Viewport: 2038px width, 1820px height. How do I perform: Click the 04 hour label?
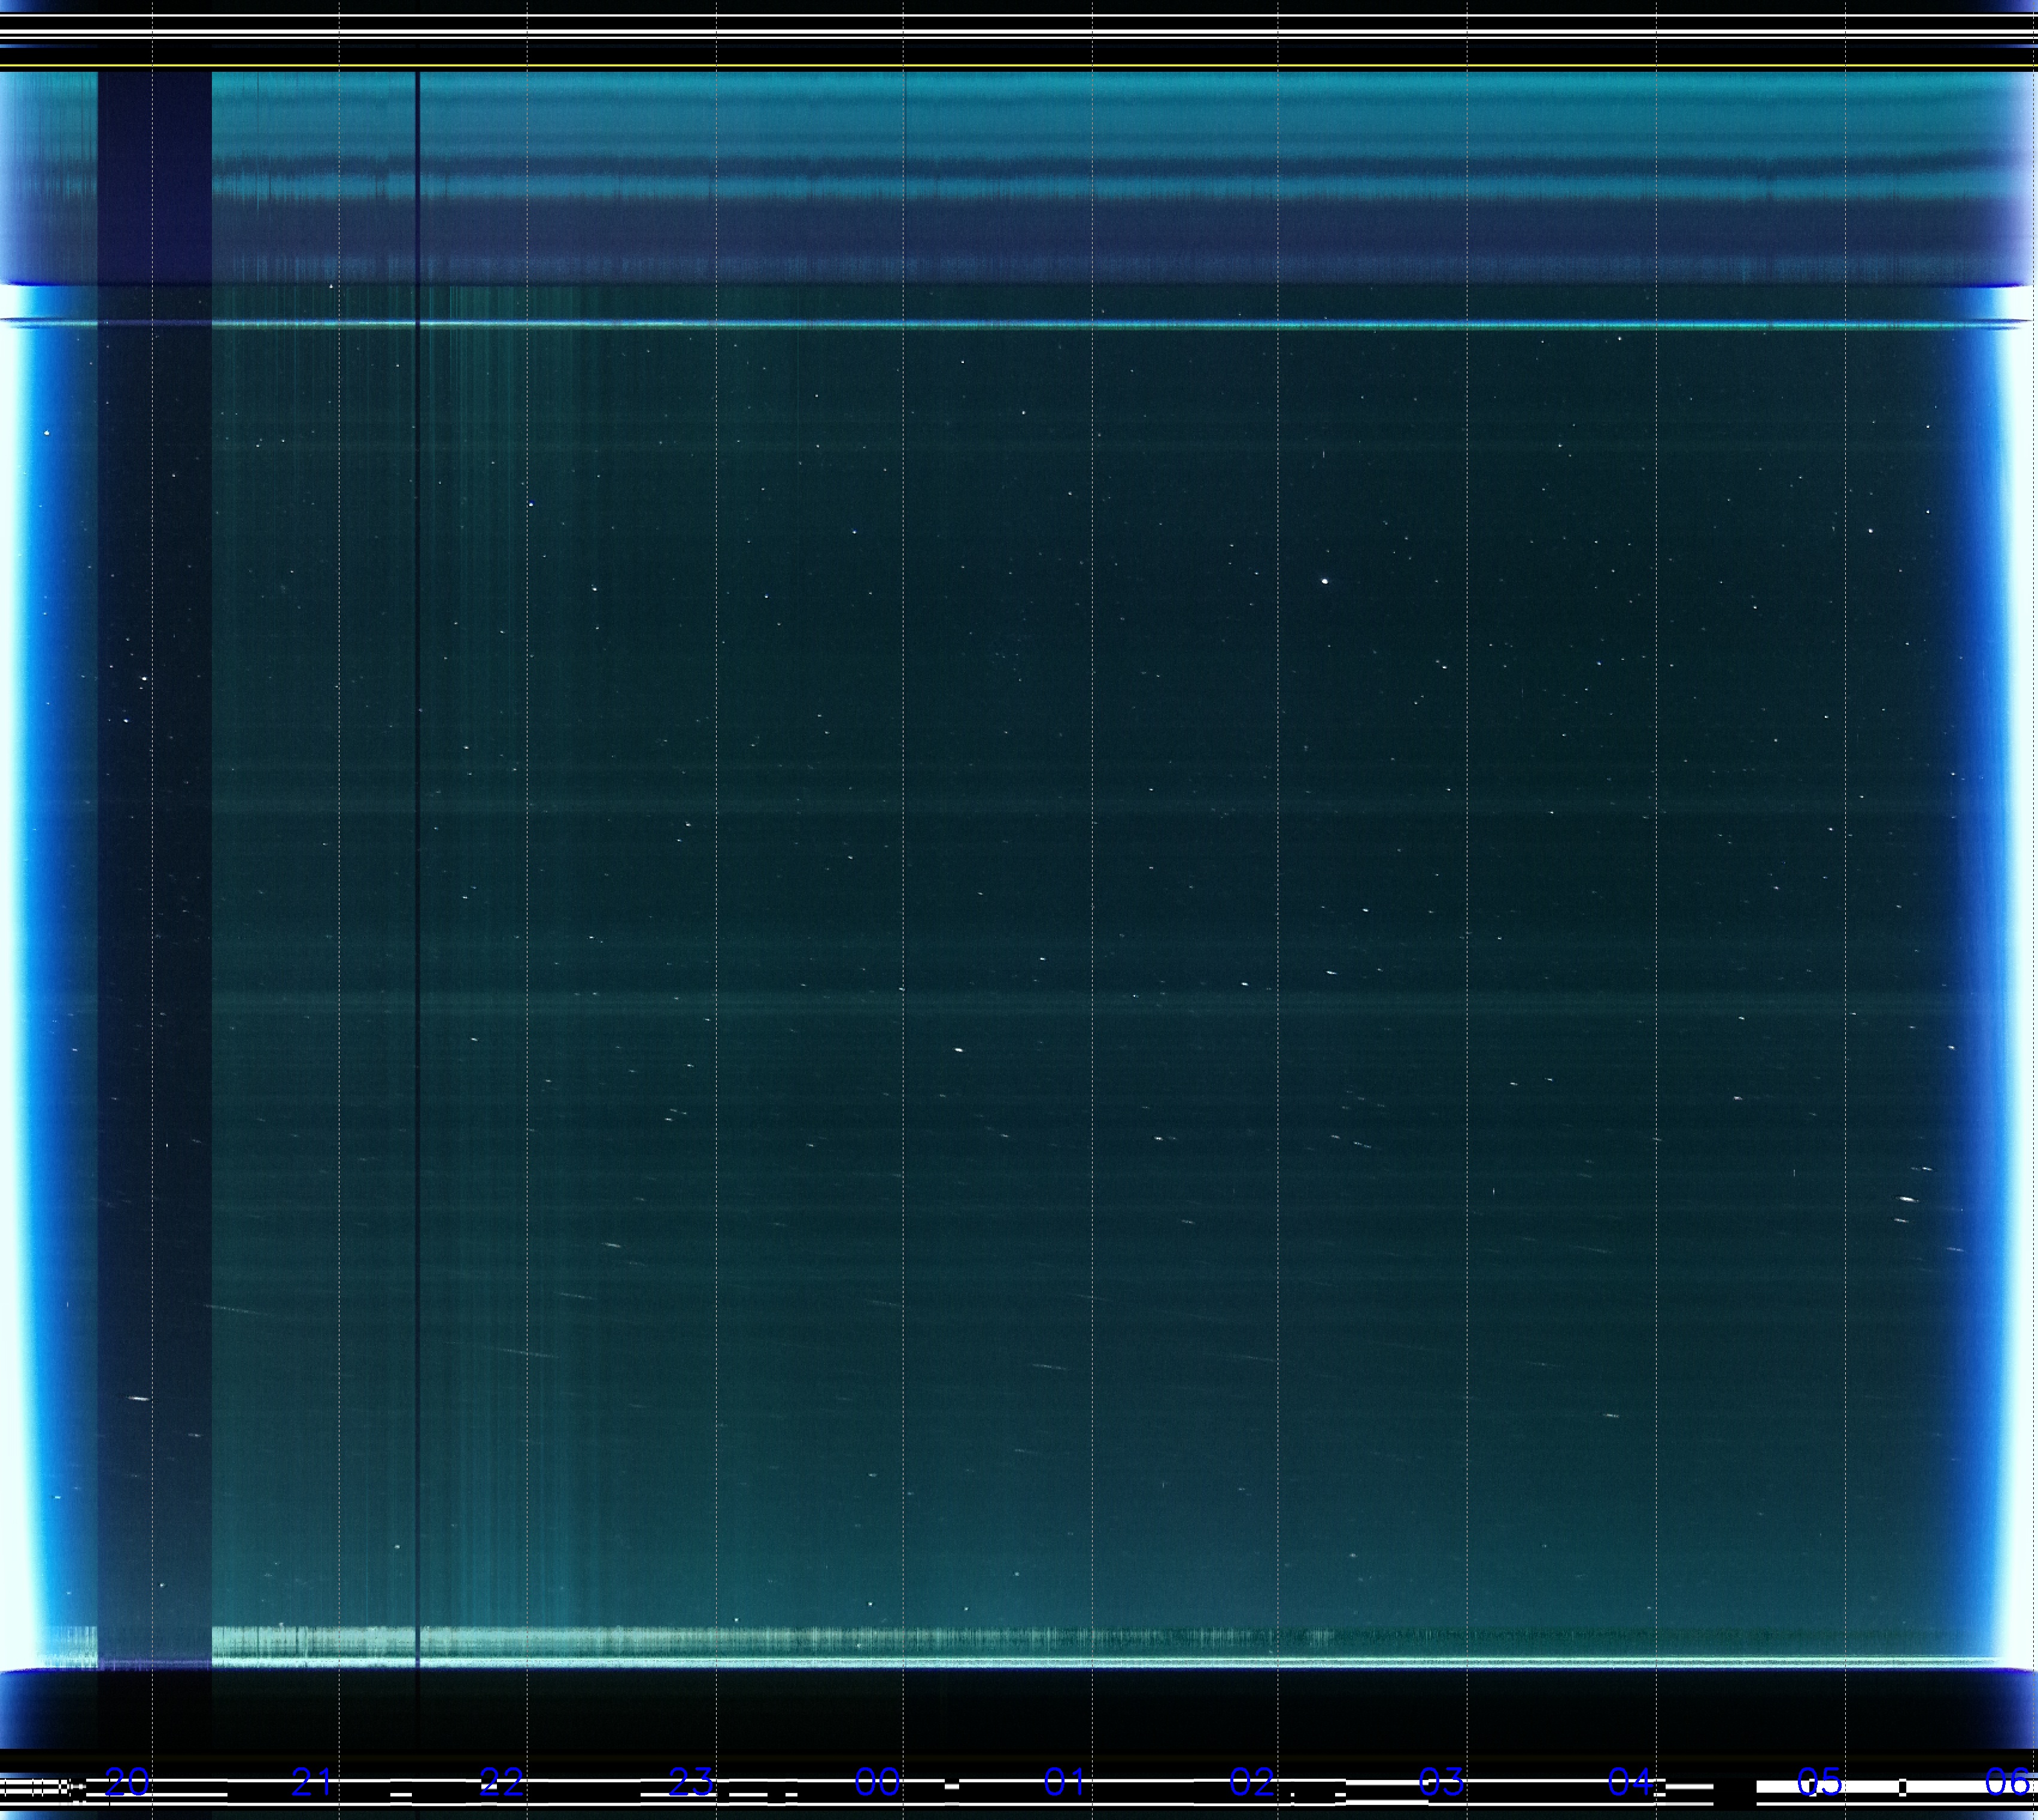(1630, 1781)
